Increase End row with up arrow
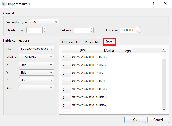 tap(138, 29)
